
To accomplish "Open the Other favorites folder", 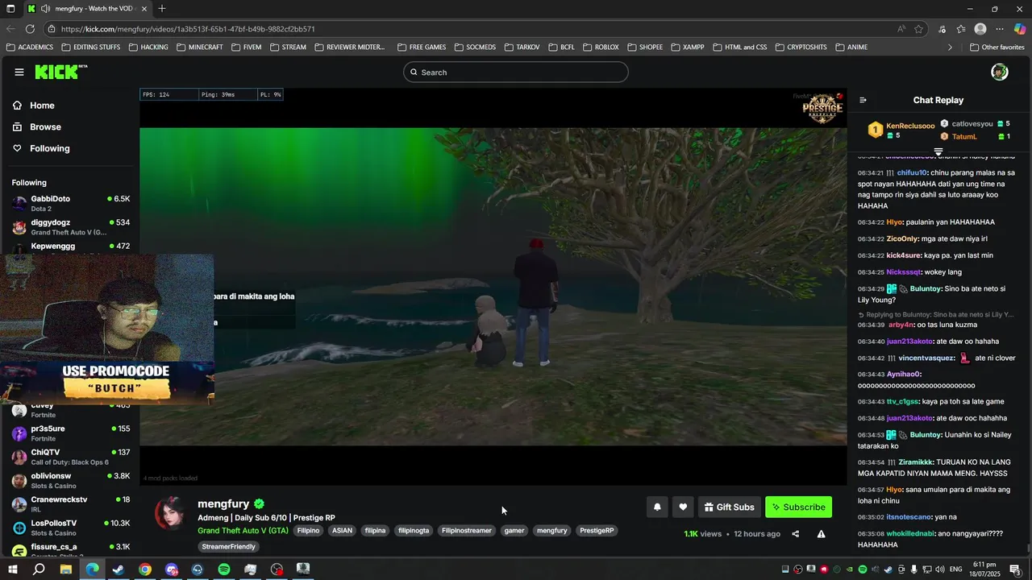I will click(x=997, y=48).
